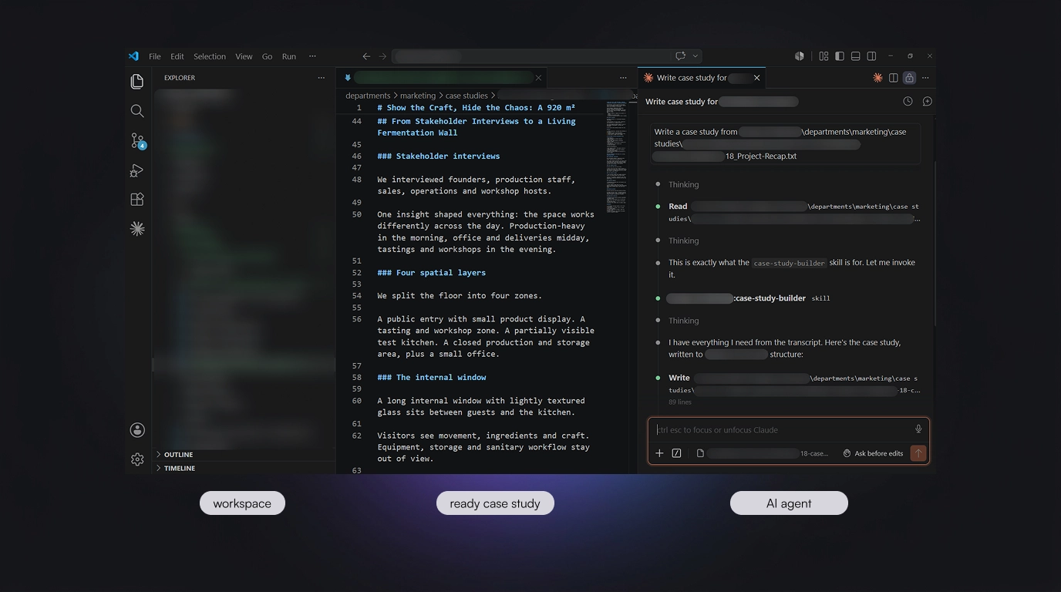Open the File menu
The width and height of the screenshot is (1061, 592).
pos(155,56)
